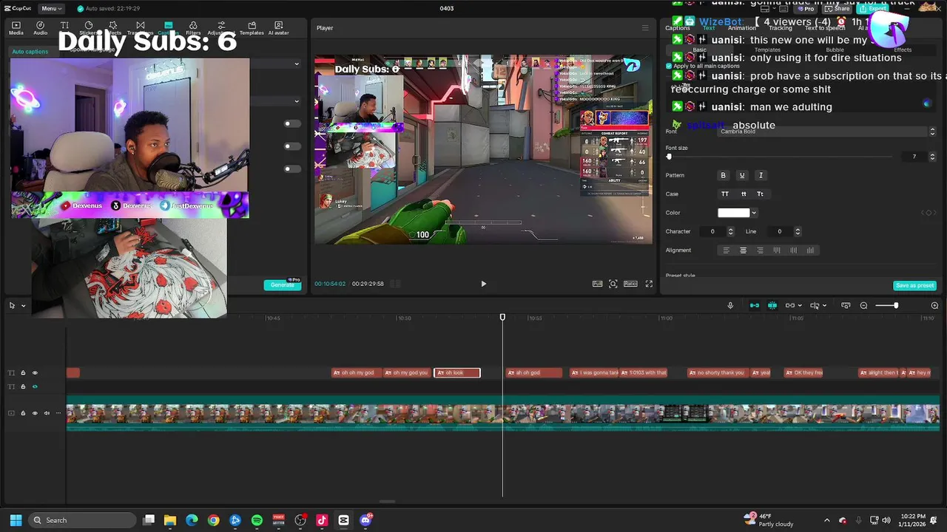Toggle auto snapping in timeline
Image resolution: width=947 pixels, height=532 pixels.
[772, 305]
